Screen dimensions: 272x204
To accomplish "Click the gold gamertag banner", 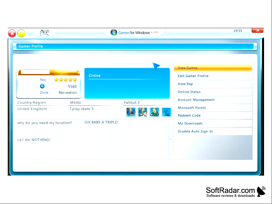I will 49,72.
